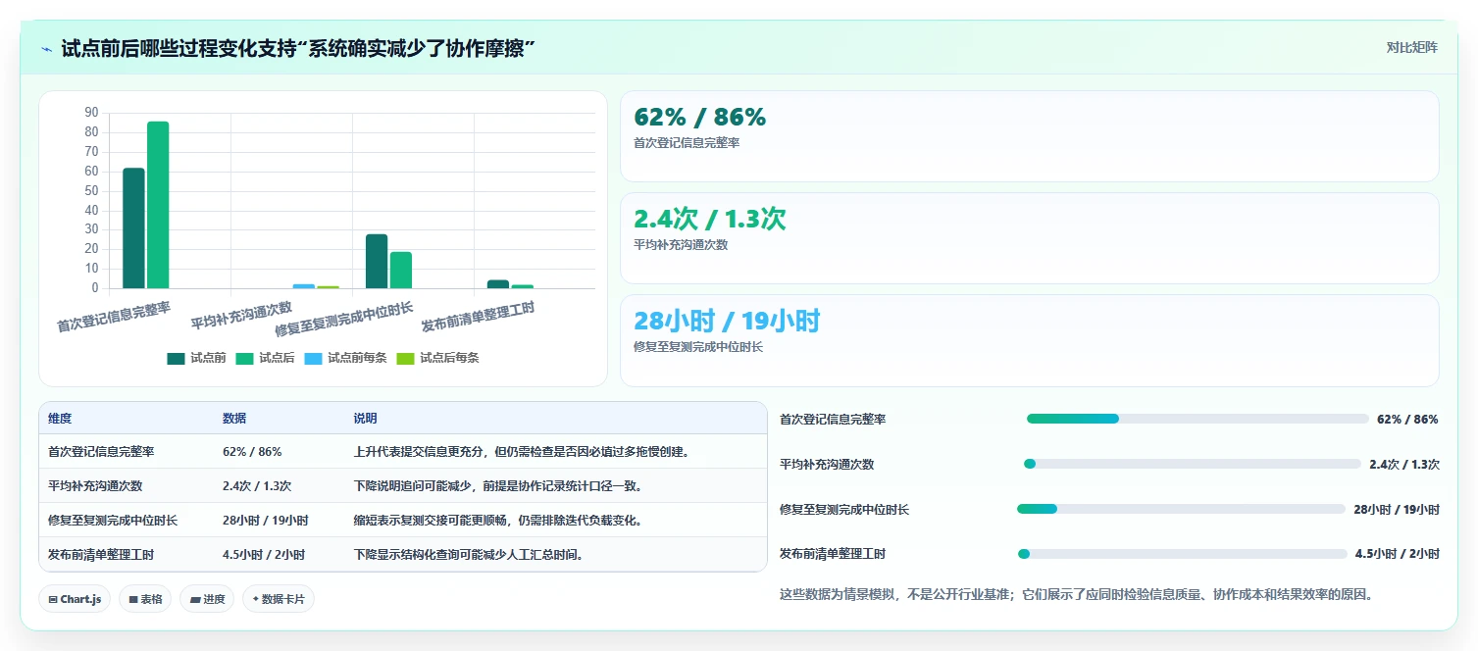
Task: Toggle the 试点前 legend swatch
Action: 176,359
